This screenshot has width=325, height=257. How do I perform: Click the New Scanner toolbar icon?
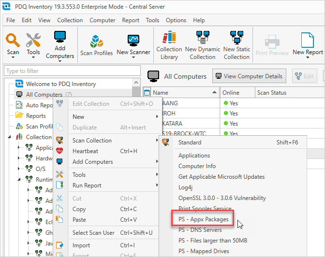133,40
